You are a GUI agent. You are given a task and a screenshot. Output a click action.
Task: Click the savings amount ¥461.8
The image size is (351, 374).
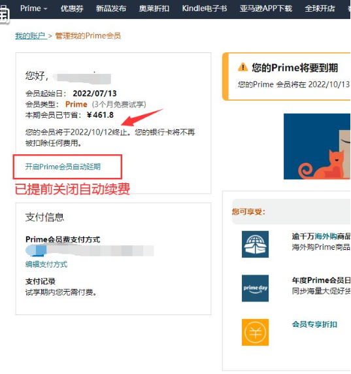100,115
